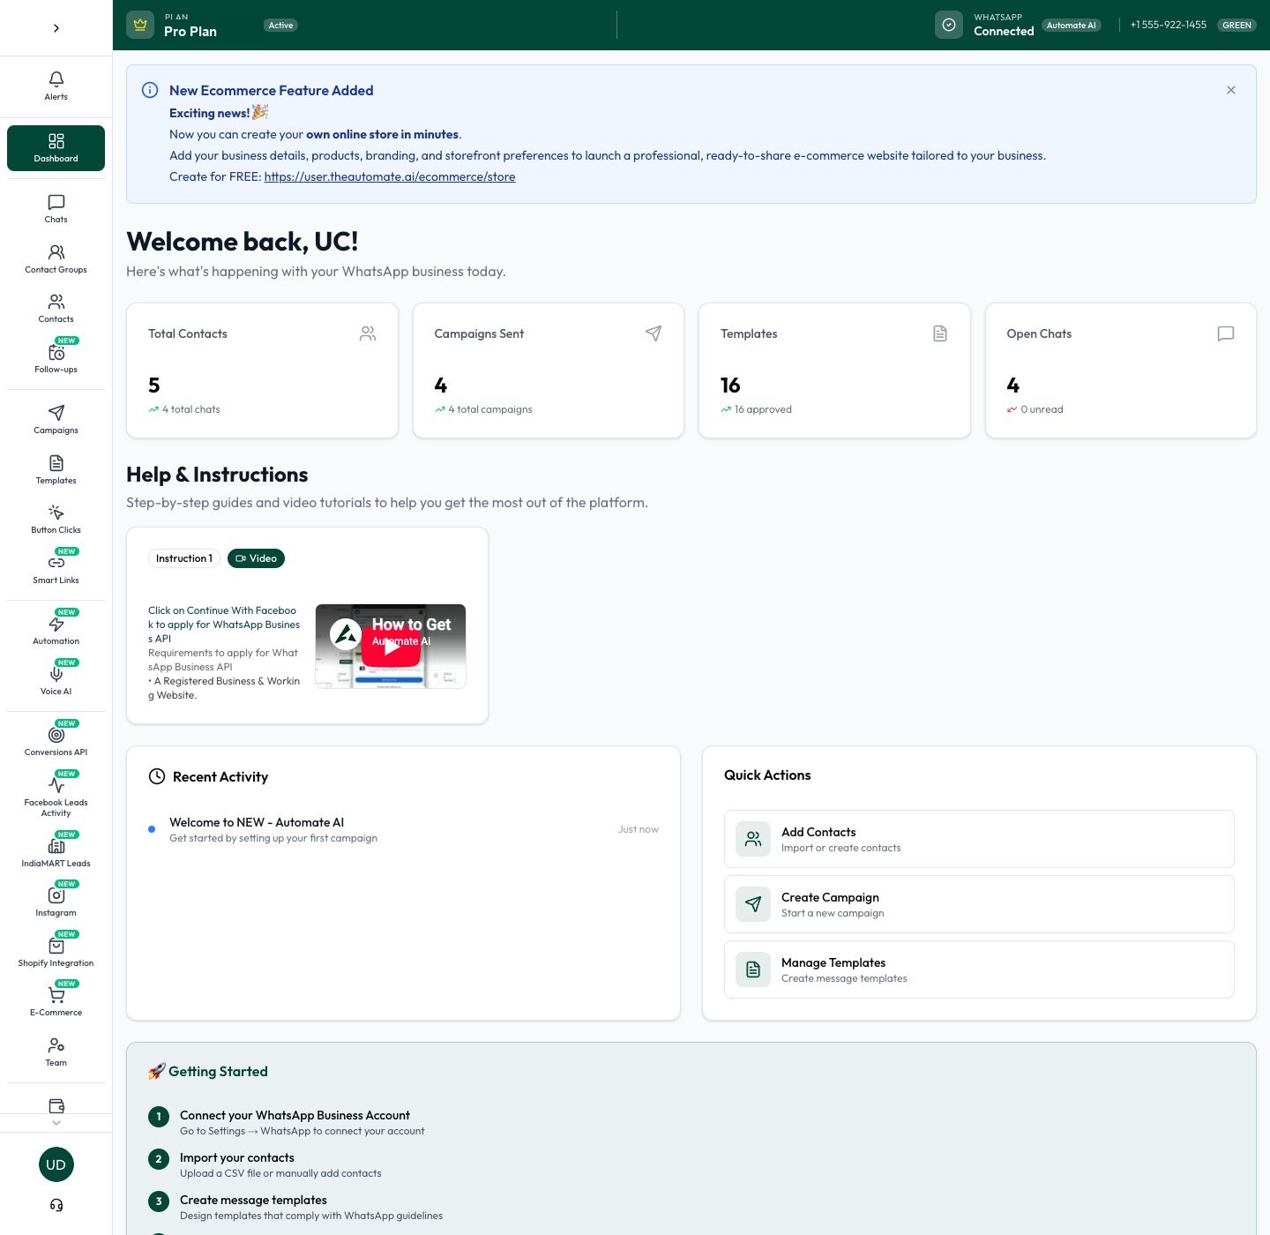Open E-Commerce in the sidebar
Viewport: 1270px width, 1235px height.
pyautogui.click(x=56, y=1002)
